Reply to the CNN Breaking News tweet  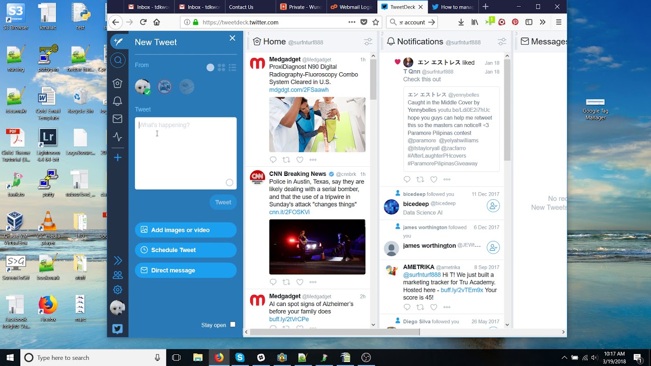[273, 282]
